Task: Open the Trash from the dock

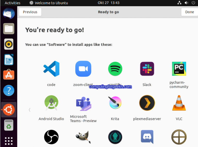Action: (9, 125)
